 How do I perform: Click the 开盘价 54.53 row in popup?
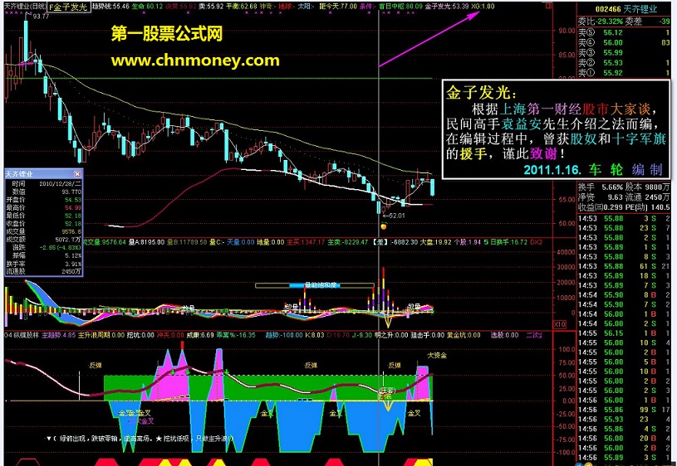click(43, 200)
